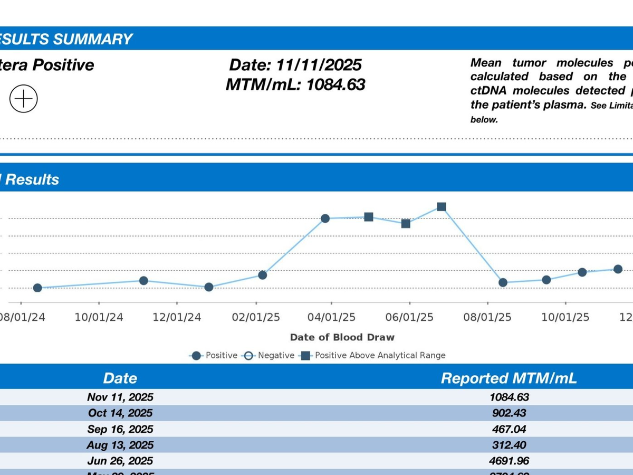Screen dimensions: 633x475
Task: Click the data point just after 02/01/25
Action: (x=262, y=275)
